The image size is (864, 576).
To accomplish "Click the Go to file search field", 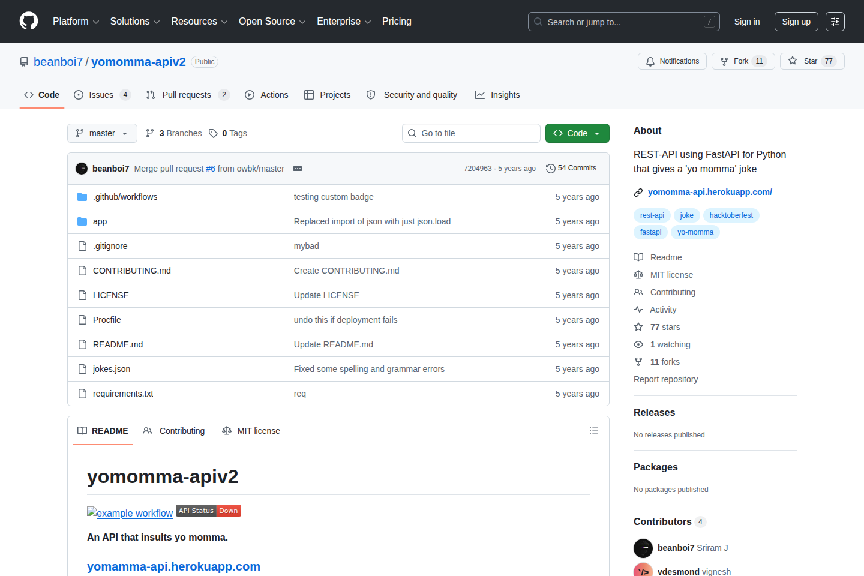I will click(471, 133).
